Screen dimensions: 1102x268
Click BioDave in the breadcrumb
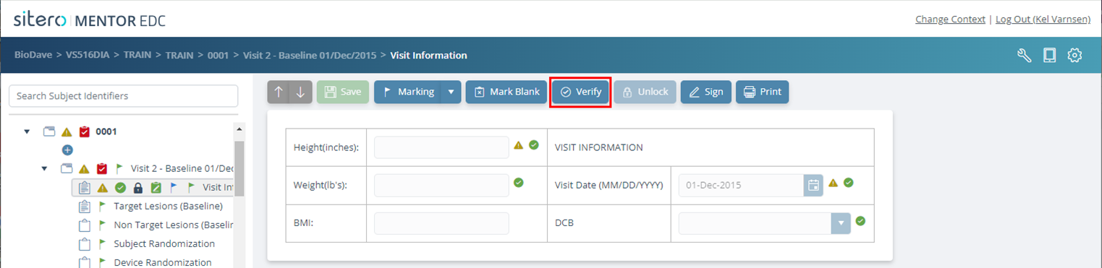pyautogui.click(x=33, y=55)
